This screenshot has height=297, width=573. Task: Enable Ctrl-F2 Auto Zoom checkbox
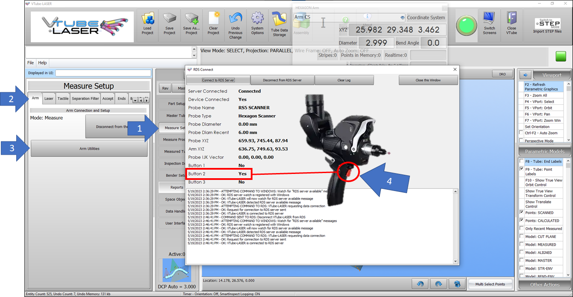[x=521, y=133]
